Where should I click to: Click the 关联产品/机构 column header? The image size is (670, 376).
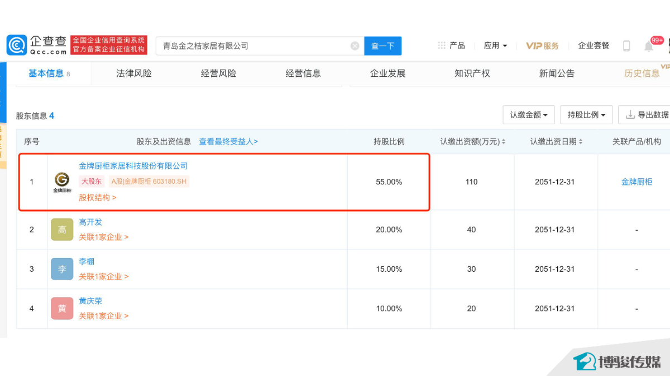[636, 141]
